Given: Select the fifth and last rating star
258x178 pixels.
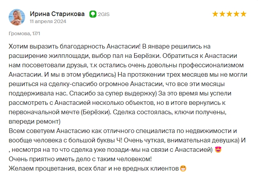Looking at the screenshot, I should (243, 14).
